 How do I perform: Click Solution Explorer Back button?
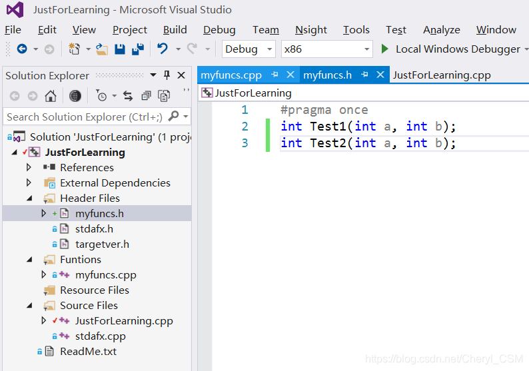click(15, 97)
